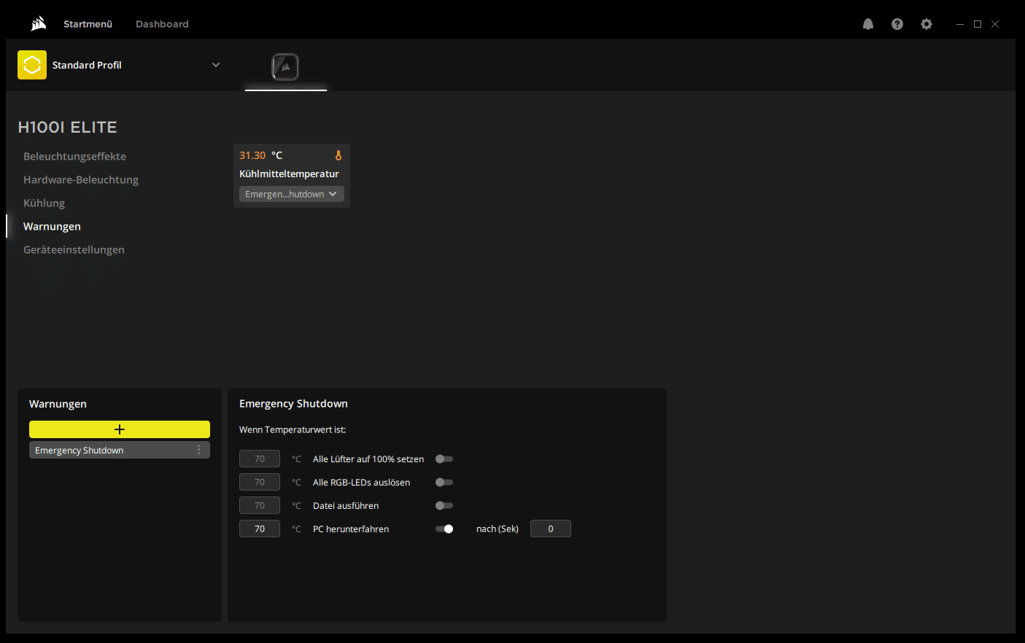
Task: Enable 'Alle Lüfter auf 100% setzen' toggle
Action: (444, 459)
